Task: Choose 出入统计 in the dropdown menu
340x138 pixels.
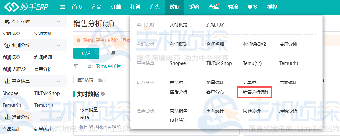Action: 215,111
